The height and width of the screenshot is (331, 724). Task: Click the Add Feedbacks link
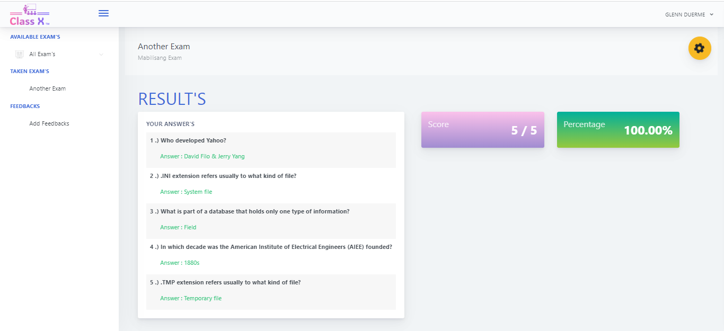click(x=49, y=123)
